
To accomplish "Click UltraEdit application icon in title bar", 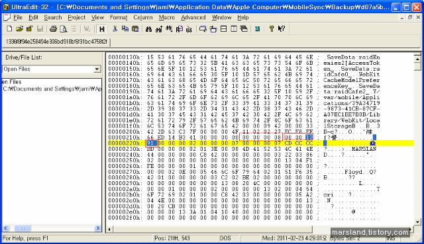I will 6,7.
